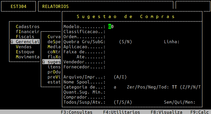Select Movimenta in the main menu
Viewport: 211px width, 114px height.
[27, 57]
